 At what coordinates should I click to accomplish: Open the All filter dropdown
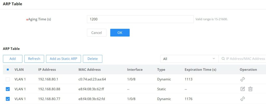pos(189,59)
